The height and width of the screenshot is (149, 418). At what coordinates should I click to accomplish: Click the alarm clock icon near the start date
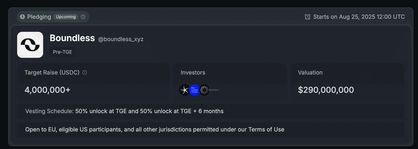click(307, 17)
